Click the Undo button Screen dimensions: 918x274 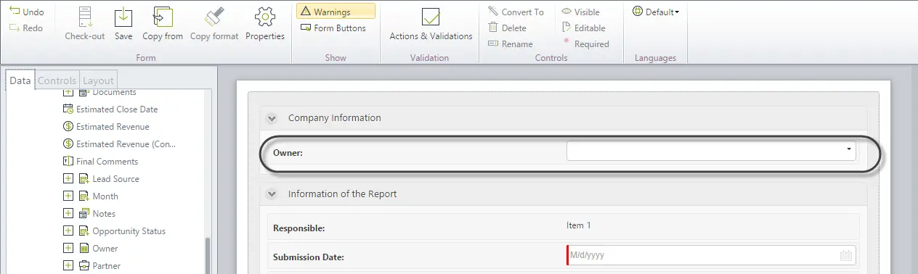(26, 12)
